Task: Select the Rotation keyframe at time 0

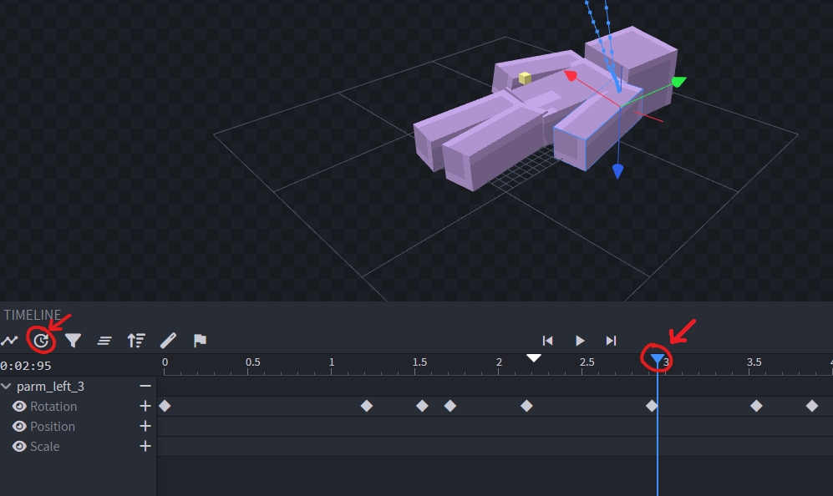Action: (x=165, y=406)
